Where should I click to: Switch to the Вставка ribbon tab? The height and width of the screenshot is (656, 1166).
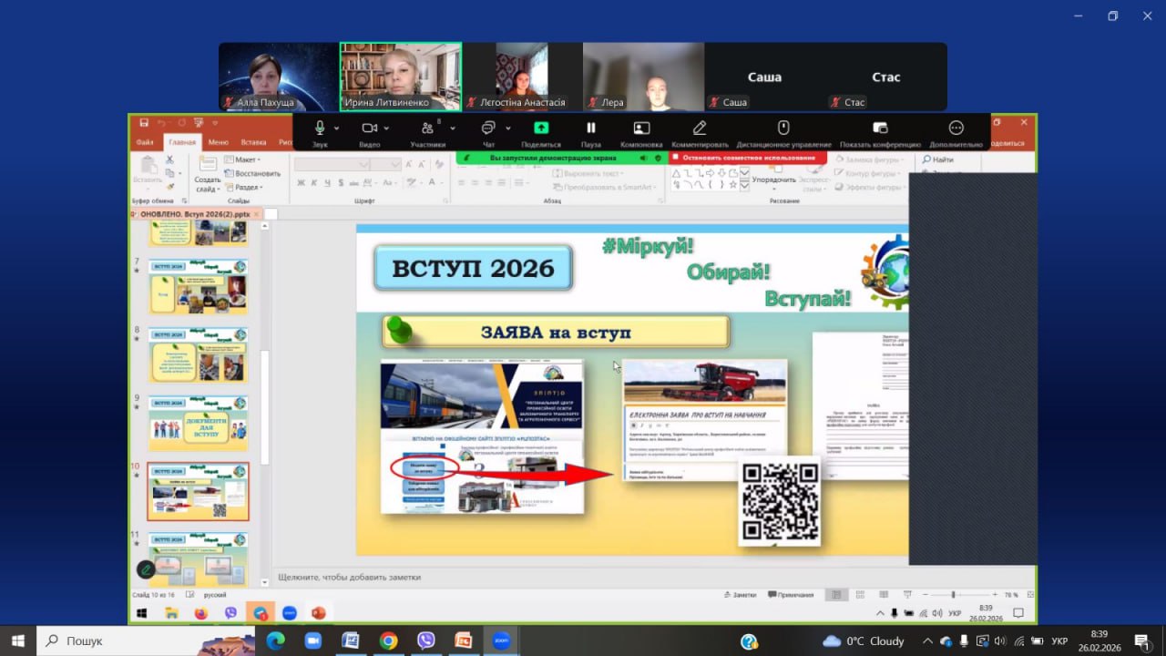253,142
